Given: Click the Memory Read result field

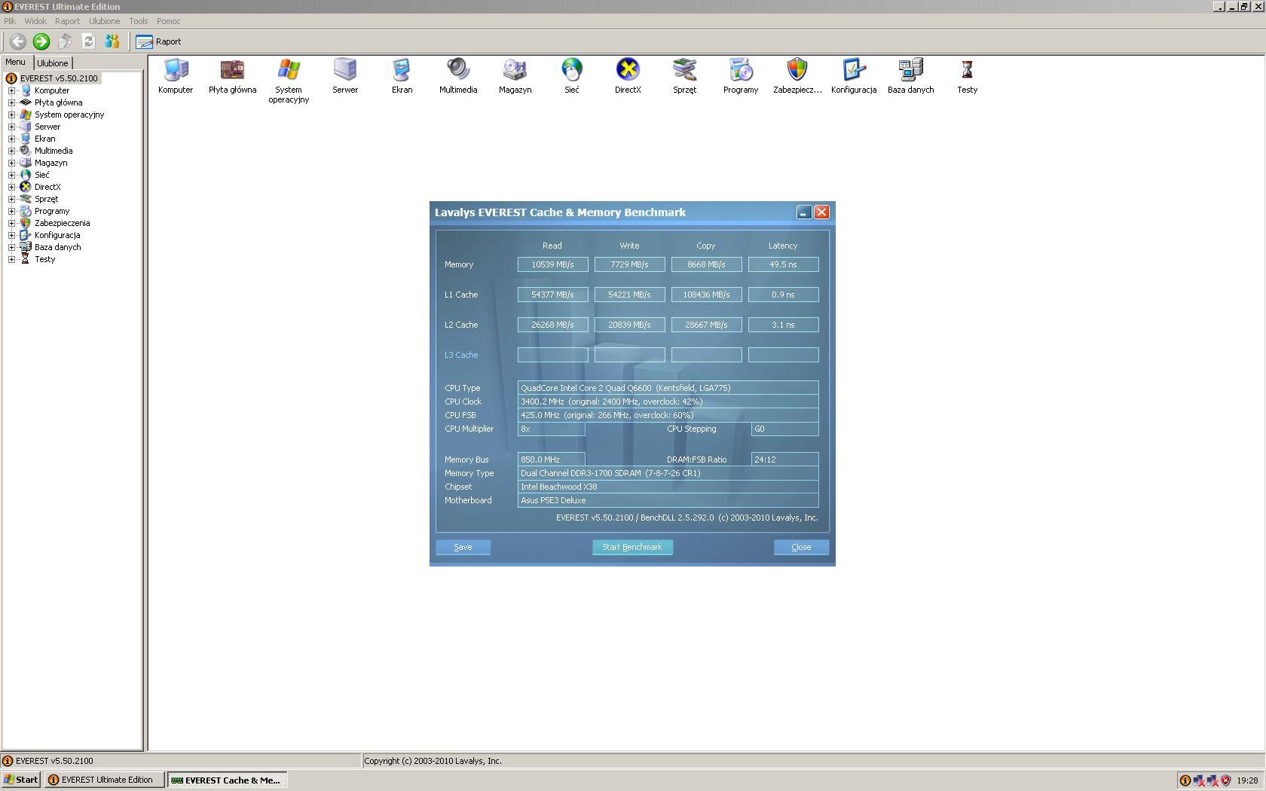Looking at the screenshot, I should click(552, 264).
